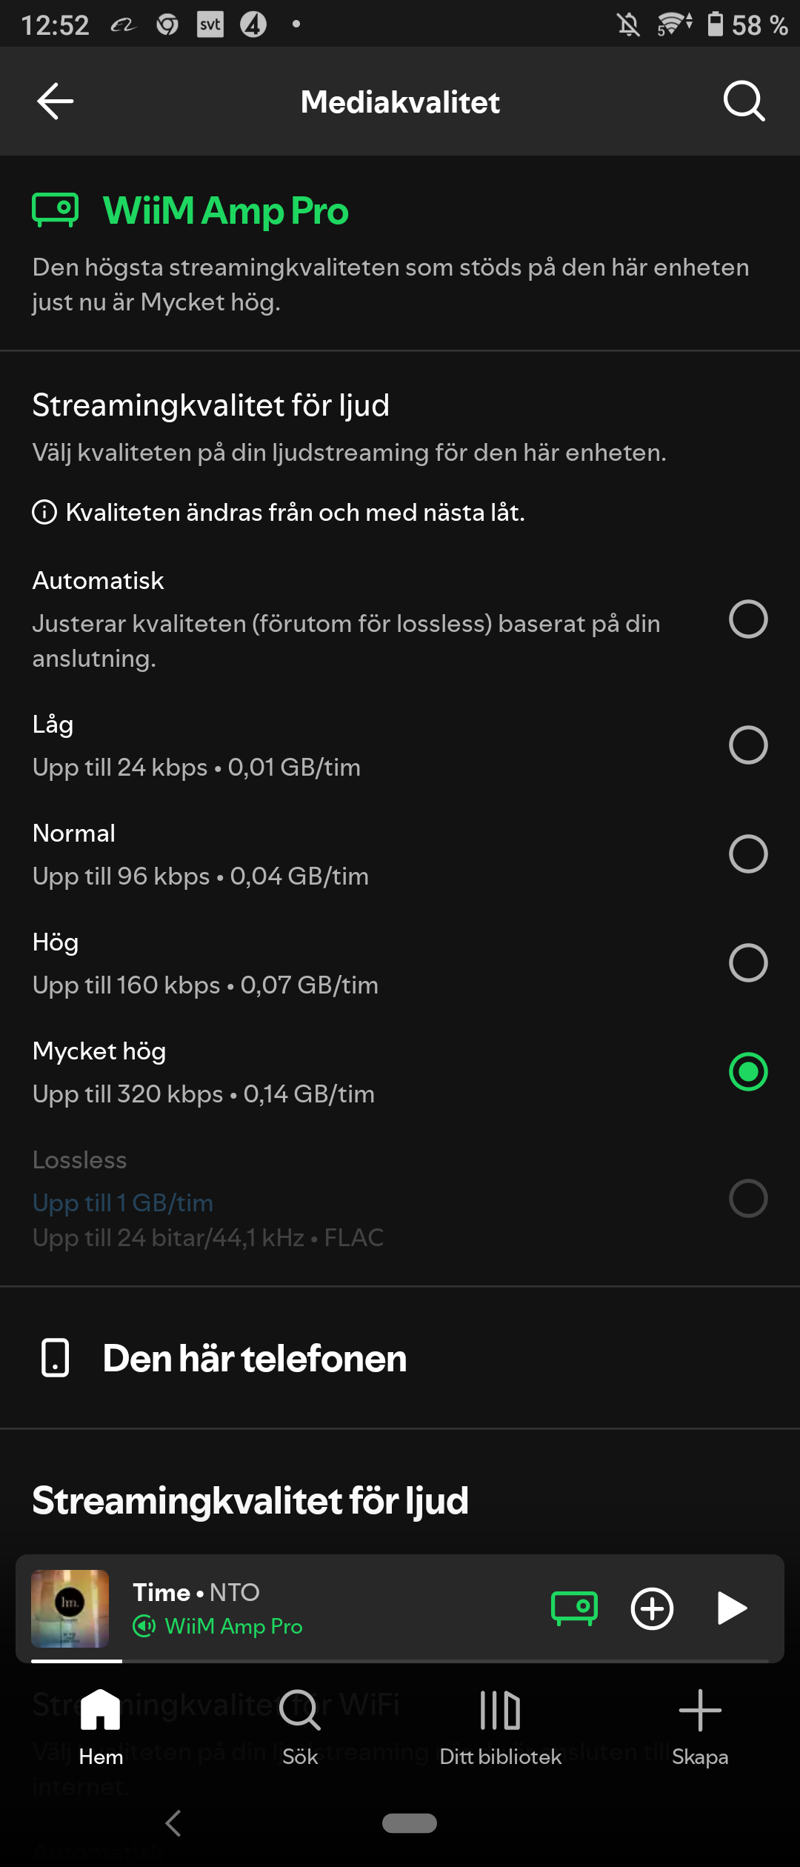Open search with the magnifier icon in header
This screenshot has height=1867, width=800.
pyautogui.click(x=744, y=101)
